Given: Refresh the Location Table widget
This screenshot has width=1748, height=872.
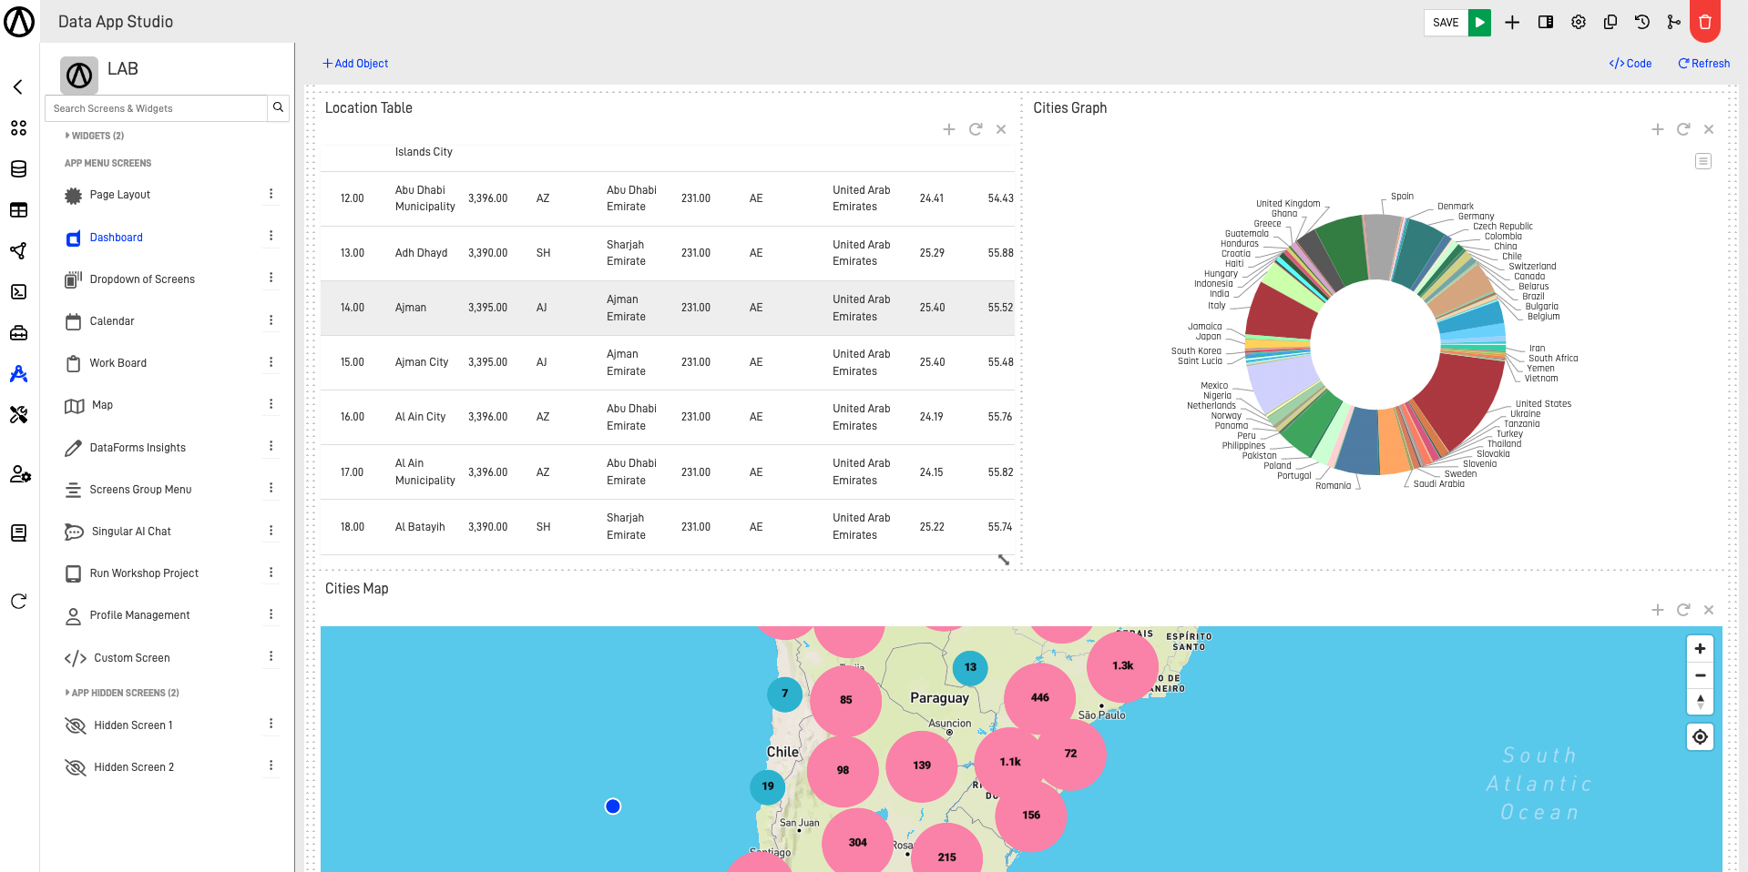Looking at the screenshot, I should (976, 129).
